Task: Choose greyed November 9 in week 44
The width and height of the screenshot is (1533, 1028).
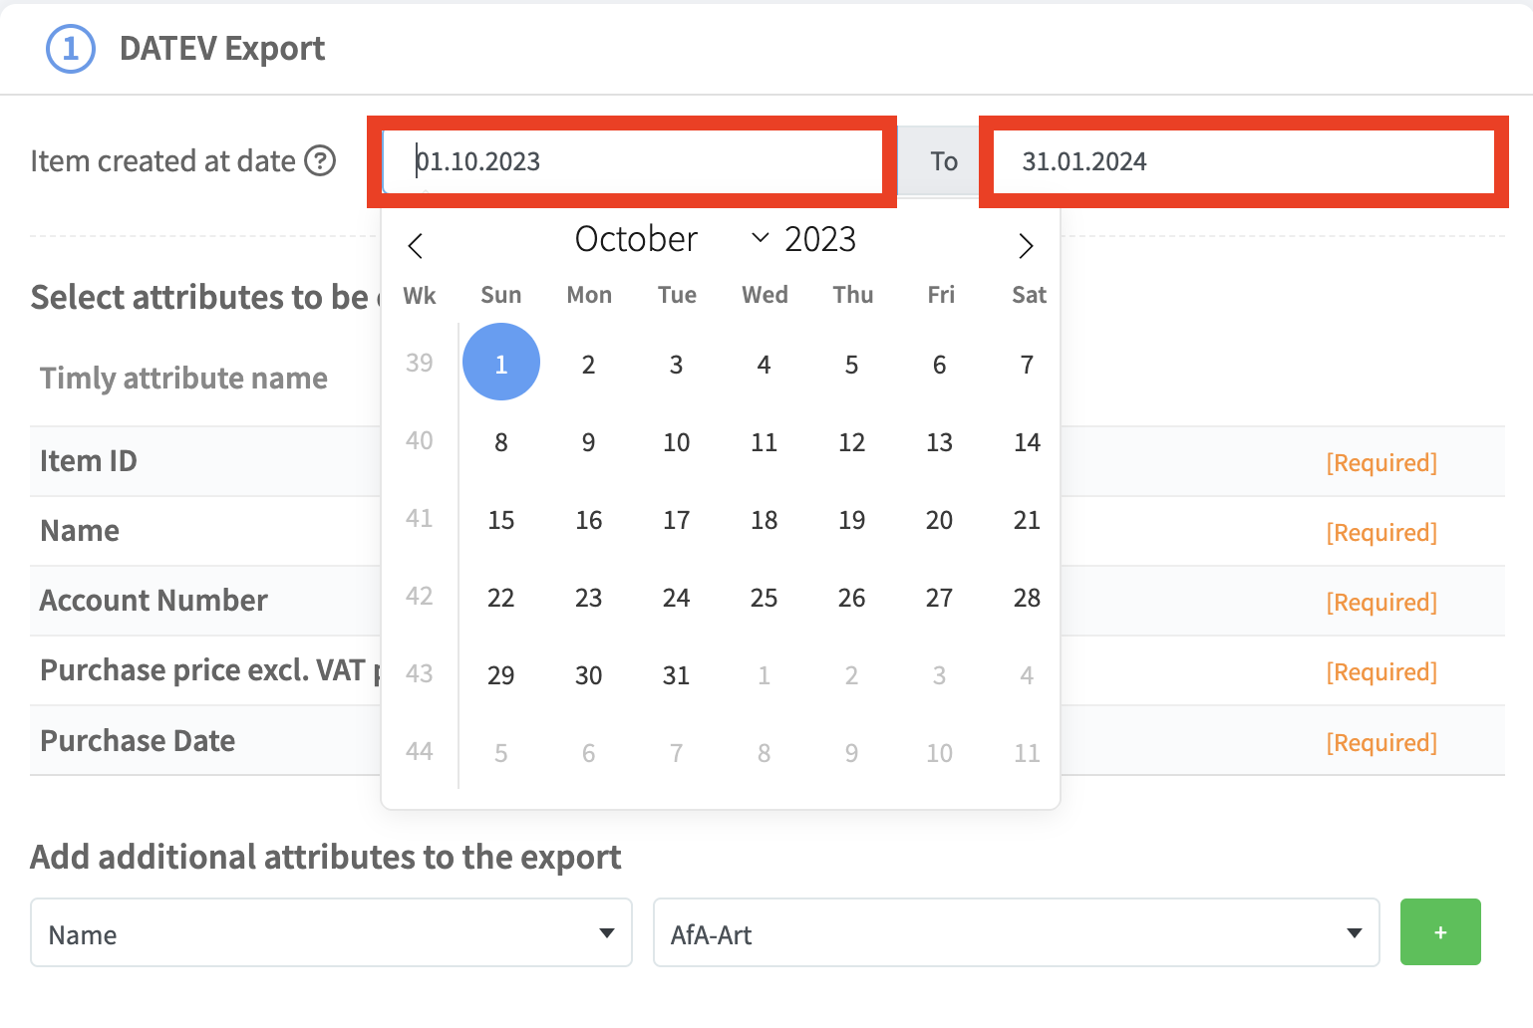Action: (x=852, y=753)
